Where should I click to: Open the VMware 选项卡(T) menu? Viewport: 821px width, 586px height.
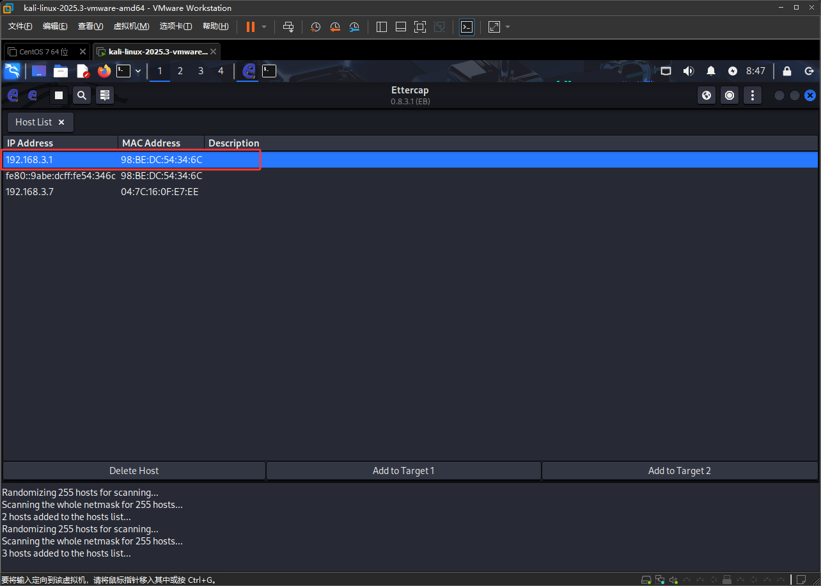pyautogui.click(x=176, y=26)
